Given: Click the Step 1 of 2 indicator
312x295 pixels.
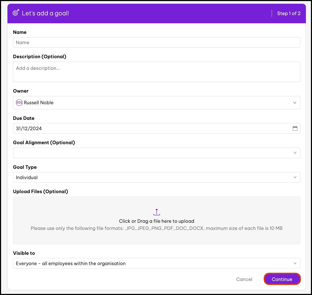Looking at the screenshot, I should (289, 13).
